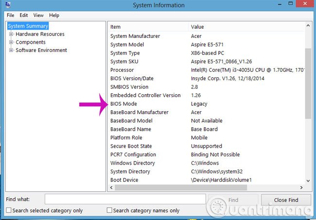Close the System Information window
This screenshot has height=220, width=316.
(305, 3)
